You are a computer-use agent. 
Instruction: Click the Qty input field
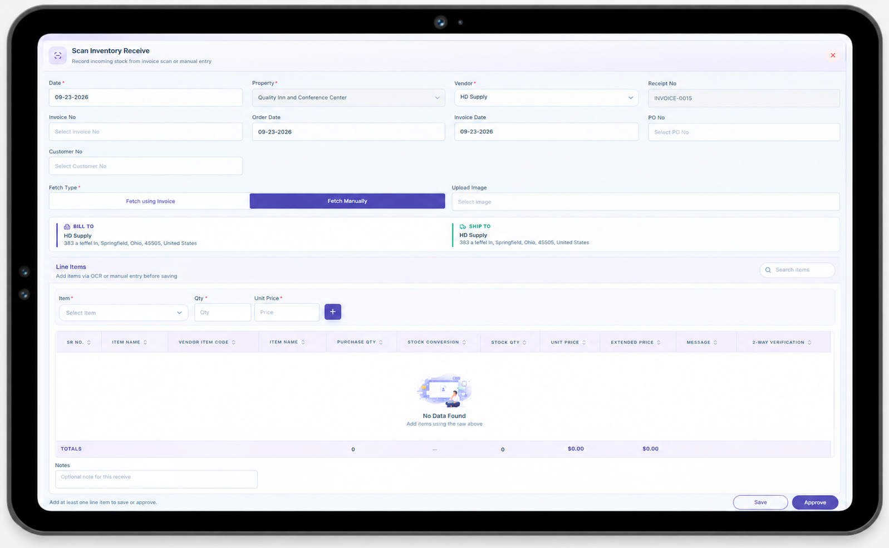click(223, 312)
